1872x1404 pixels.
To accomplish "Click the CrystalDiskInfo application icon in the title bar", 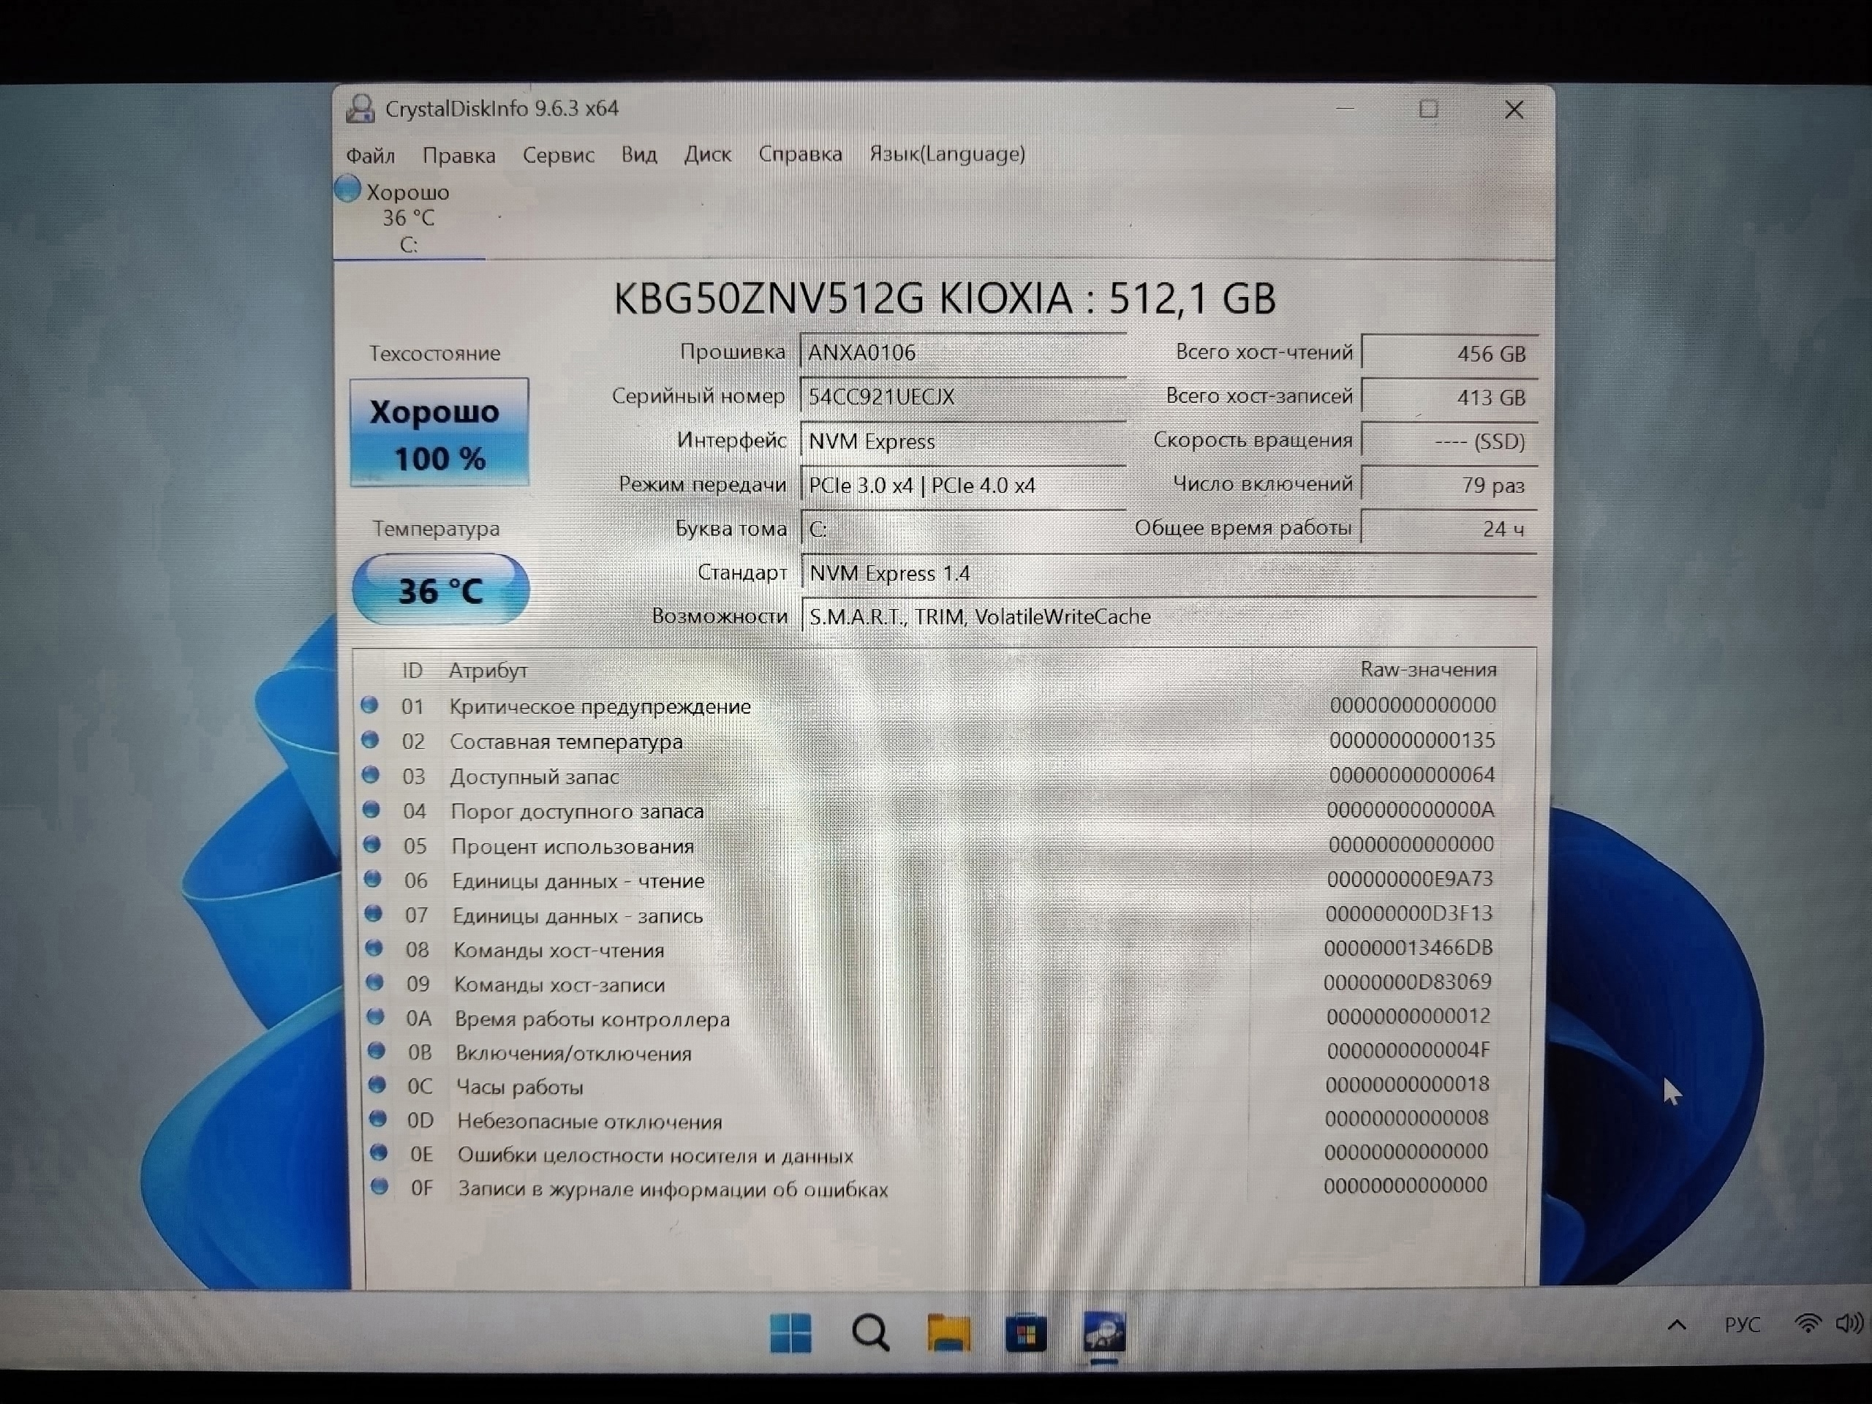I will pos(361,108).
